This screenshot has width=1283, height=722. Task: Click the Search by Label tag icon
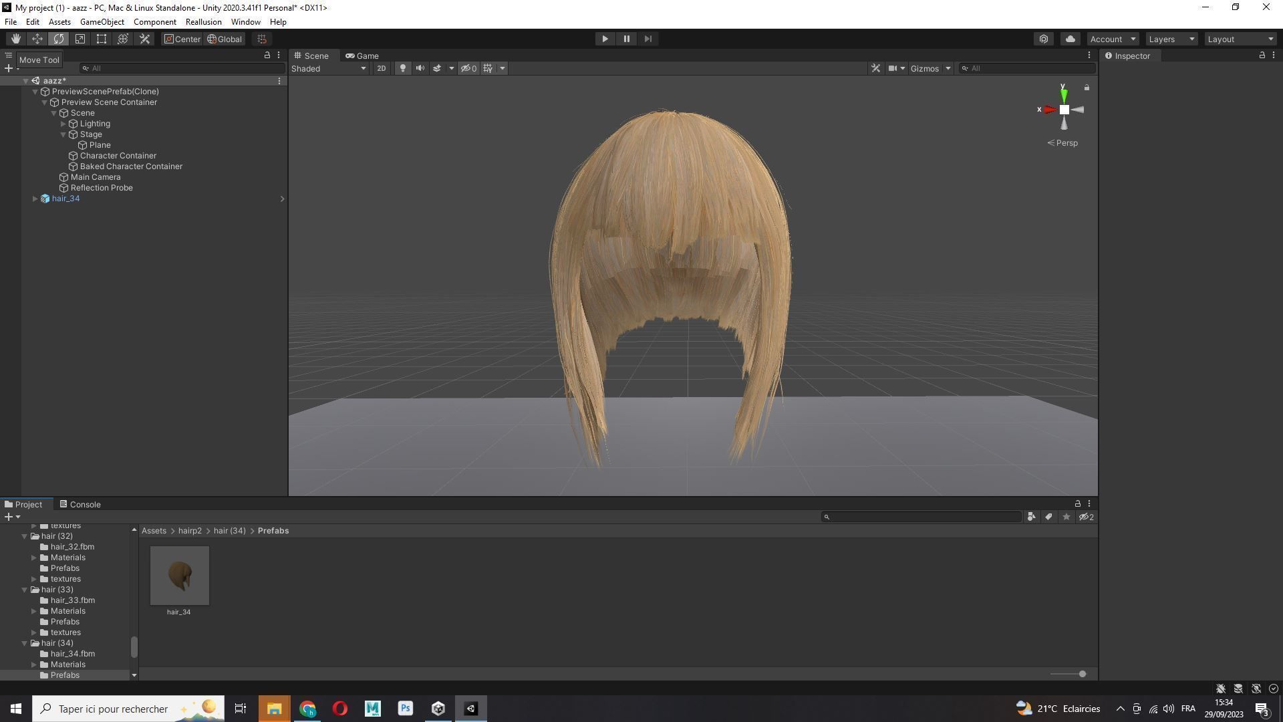[1048, 517]
